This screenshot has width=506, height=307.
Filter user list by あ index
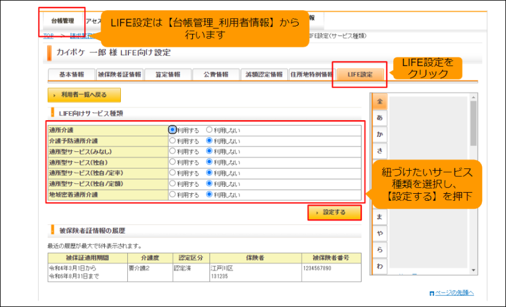click(380, 118)
